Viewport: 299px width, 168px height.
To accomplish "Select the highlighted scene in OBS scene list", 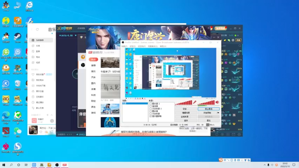I will (135, 103).
